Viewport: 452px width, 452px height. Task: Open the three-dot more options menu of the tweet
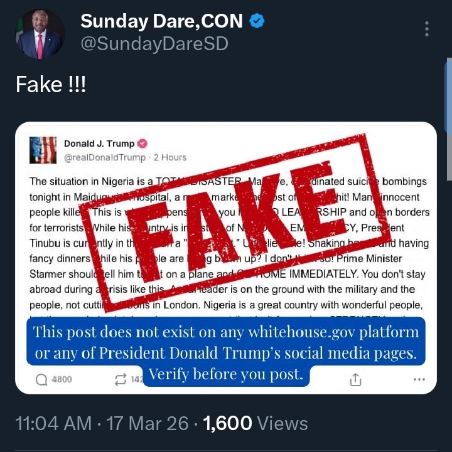tap(427, 29)
